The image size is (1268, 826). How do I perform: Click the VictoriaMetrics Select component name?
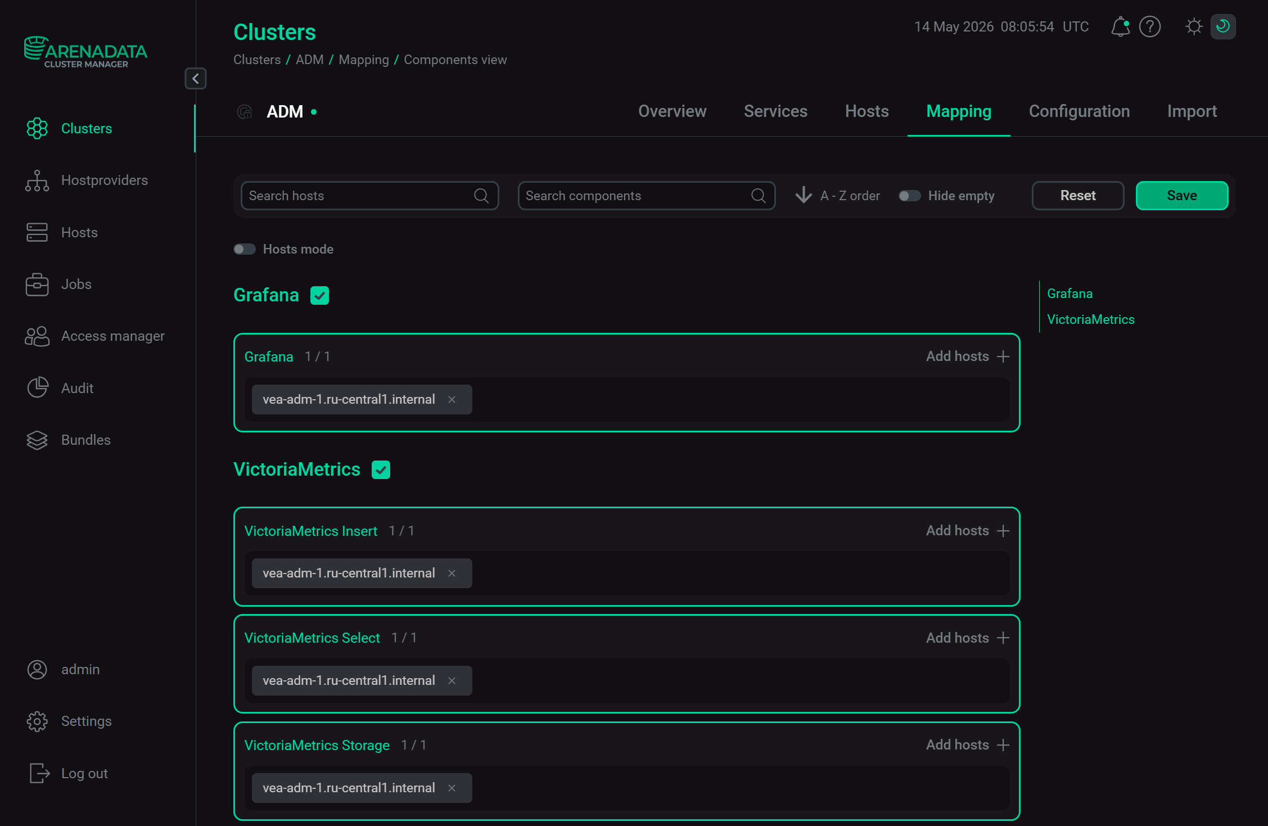(x=312, y=638)
